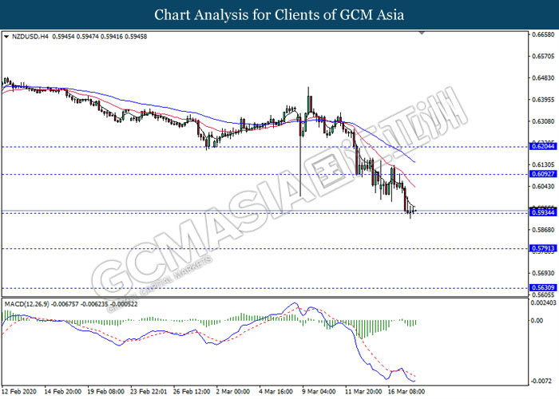Click the blue moving average line end

pos(414,161)
